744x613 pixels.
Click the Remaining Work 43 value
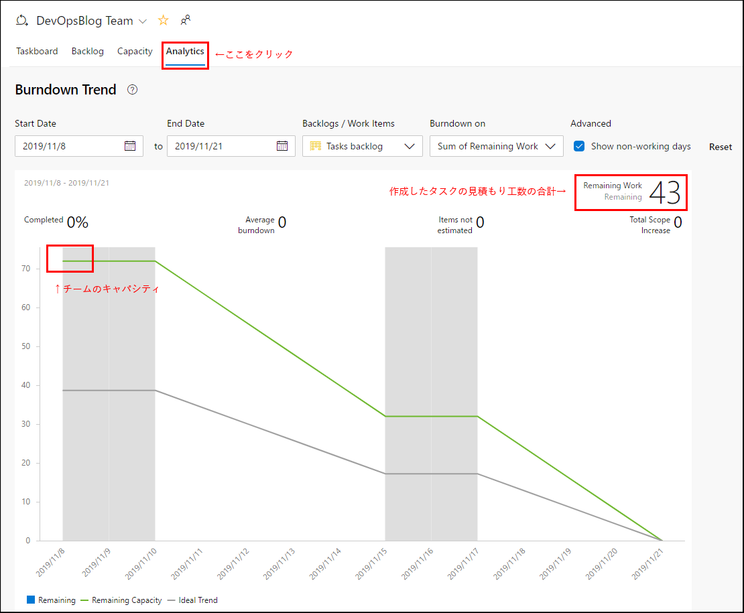click(x=665, y=192)
